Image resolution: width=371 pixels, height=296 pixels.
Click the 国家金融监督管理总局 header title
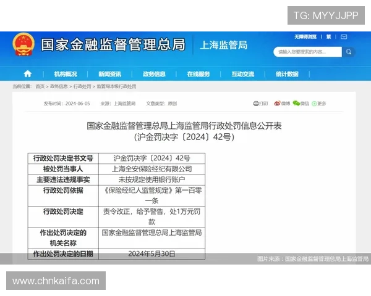point(113,44)
